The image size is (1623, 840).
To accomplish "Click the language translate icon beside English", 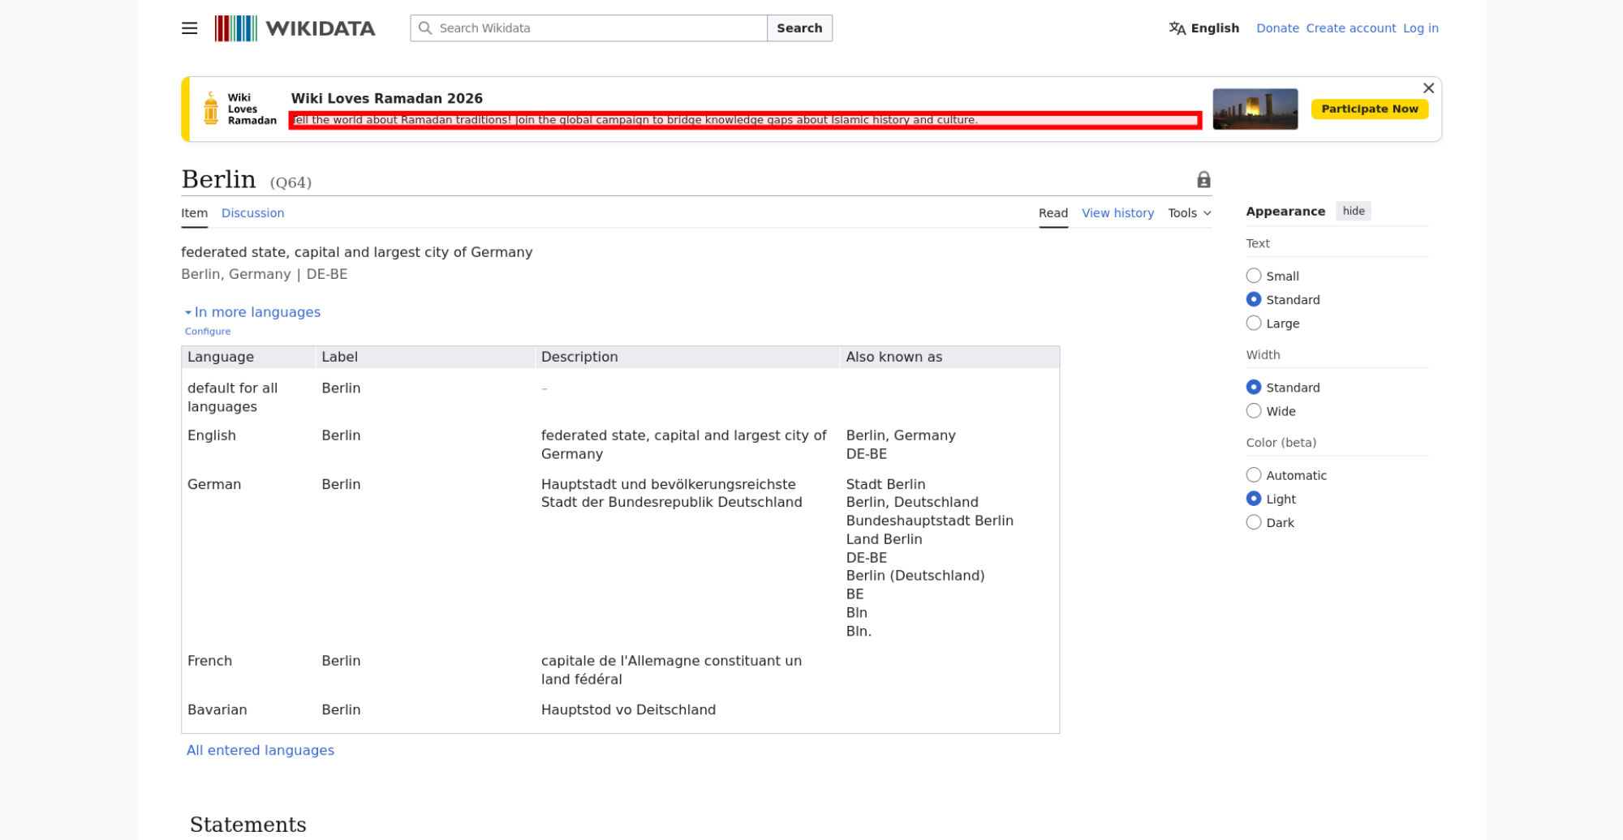I will pos(1177,28).
